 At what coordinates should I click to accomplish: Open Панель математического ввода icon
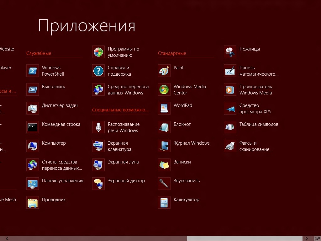point(230,71)
